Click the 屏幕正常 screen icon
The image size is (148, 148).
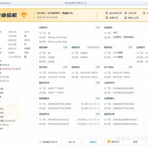coord(107,18)
